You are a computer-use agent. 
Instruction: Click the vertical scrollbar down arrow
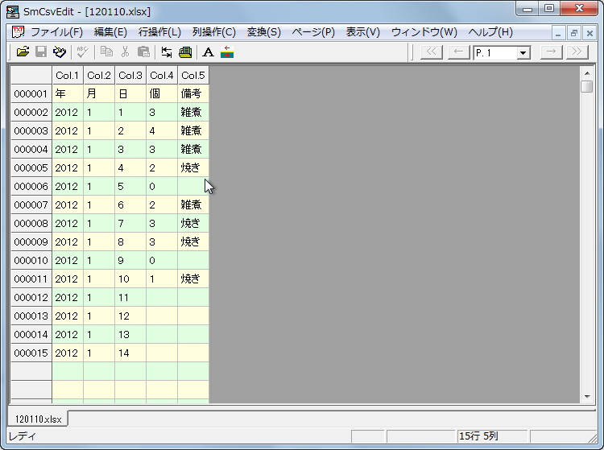tap(587, 397)
